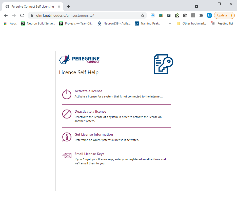This screenshot has height=200, width=237.
Task: Click the Deactivate a license prohibition icon
Action: click(x=67, y=114)
